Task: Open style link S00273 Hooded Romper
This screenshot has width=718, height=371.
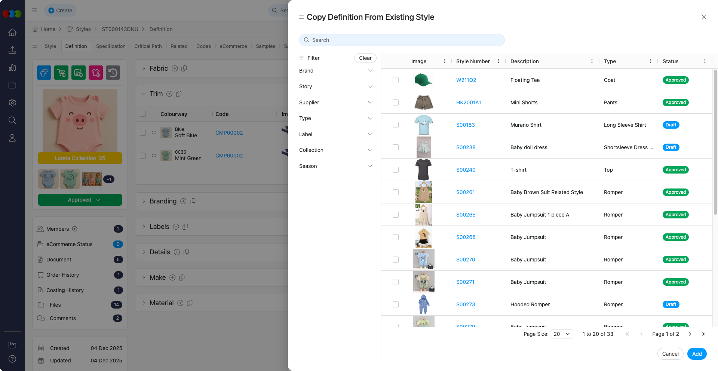Action: tap(465, 304)
